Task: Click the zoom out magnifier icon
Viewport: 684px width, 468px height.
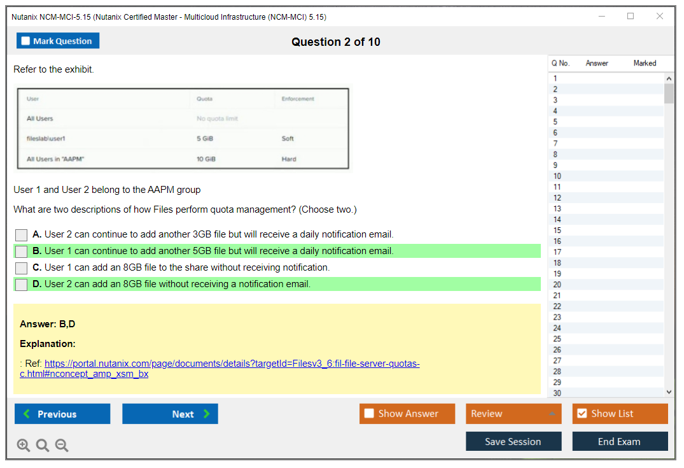Action: tap(62, 446)
